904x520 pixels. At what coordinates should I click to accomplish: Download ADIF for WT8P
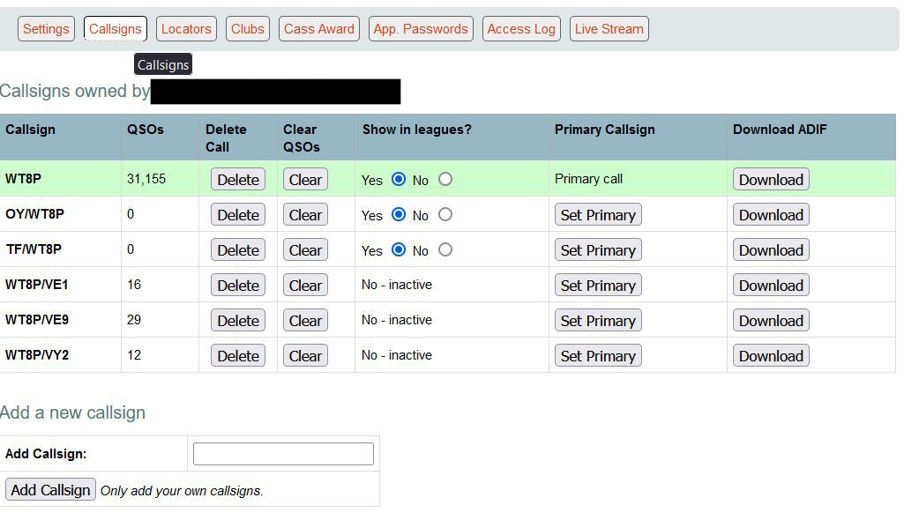pos(771,180)
